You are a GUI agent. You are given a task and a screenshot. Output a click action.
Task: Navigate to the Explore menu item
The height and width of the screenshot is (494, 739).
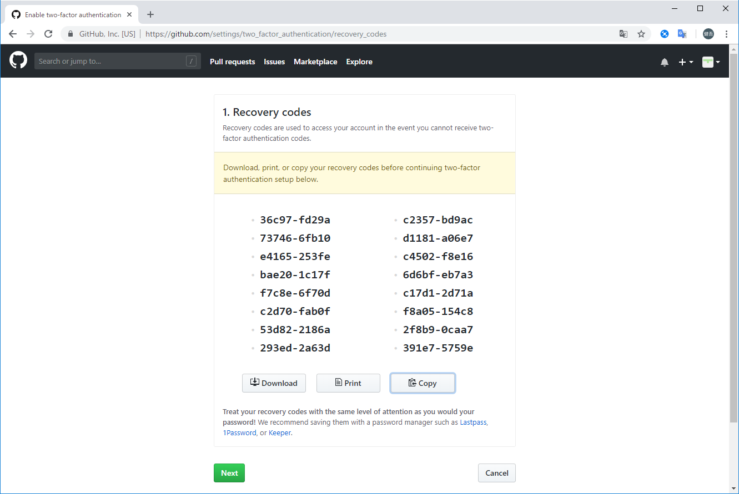point(359,62)
